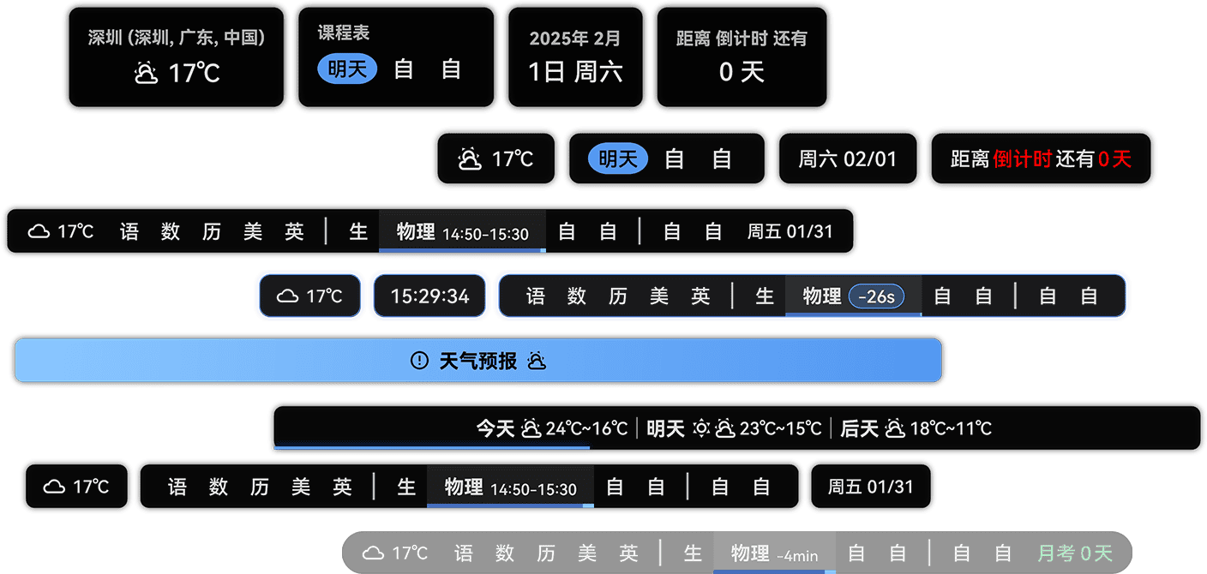The height and width of the screenshot is (574, 1207).
Task: Expand the 物理 14:50-15:30 class entry
Action: pos(461,231)
